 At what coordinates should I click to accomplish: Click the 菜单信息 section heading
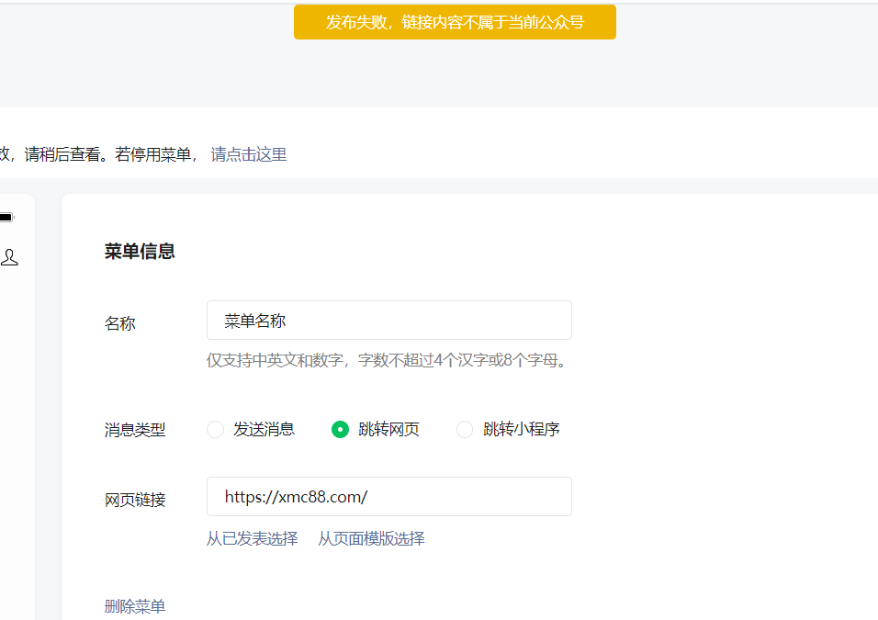click(x=140, y=252)
